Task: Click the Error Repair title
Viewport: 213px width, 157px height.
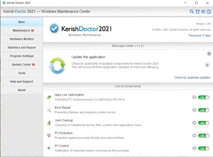Action: (x=63, y=108)
